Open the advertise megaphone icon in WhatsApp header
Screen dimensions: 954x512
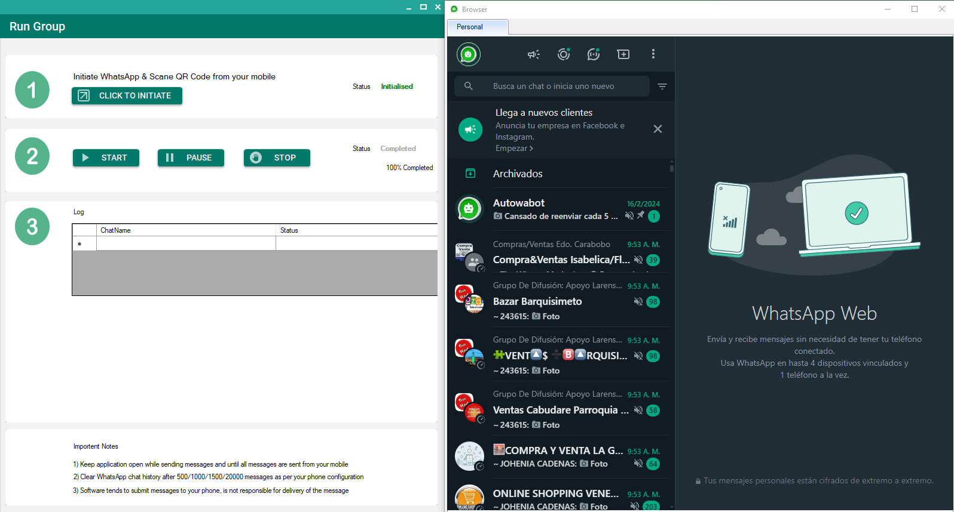click(533, 54)
